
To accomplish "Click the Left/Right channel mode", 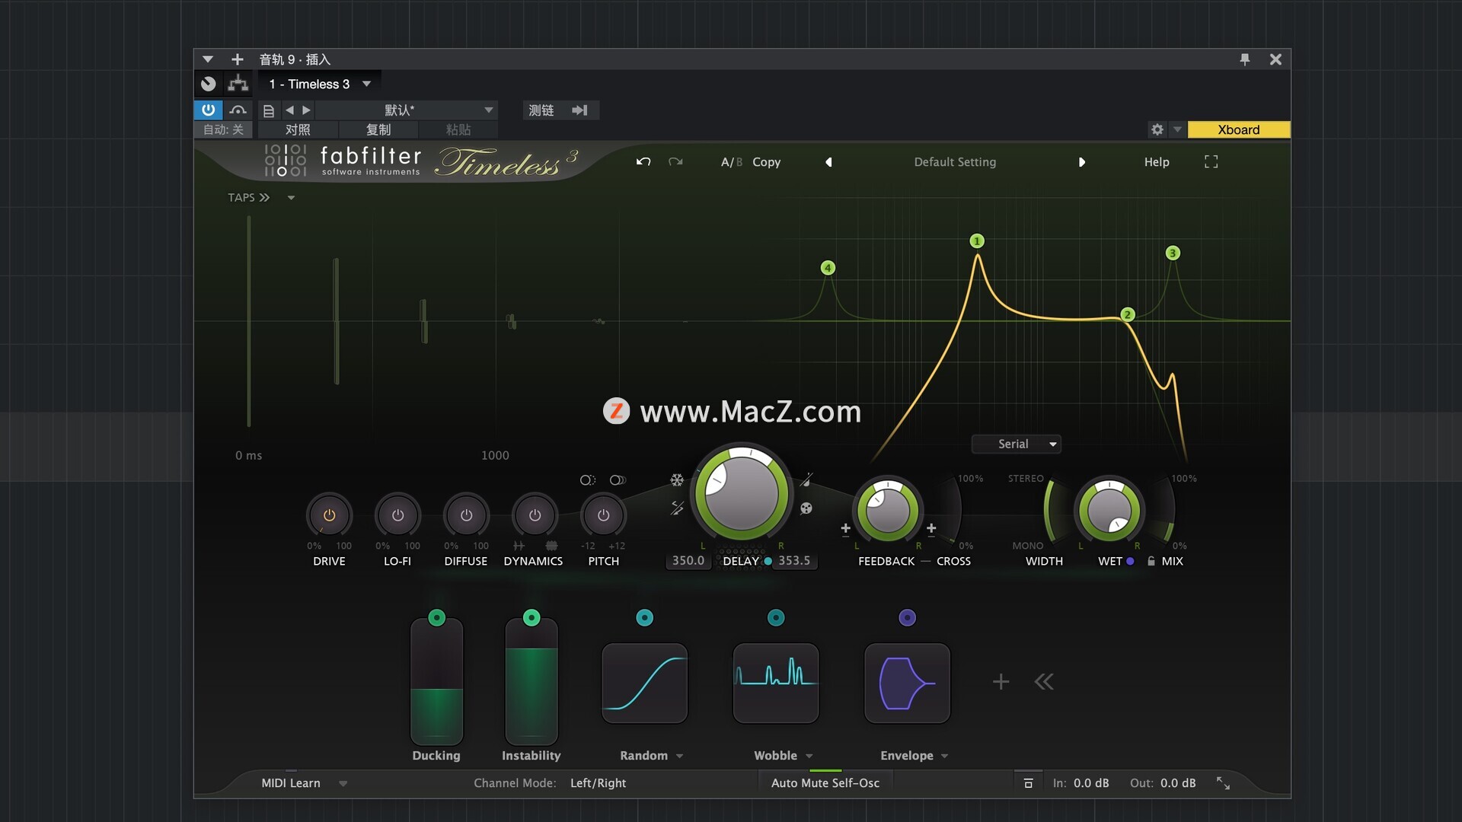I will coord(598,783).
